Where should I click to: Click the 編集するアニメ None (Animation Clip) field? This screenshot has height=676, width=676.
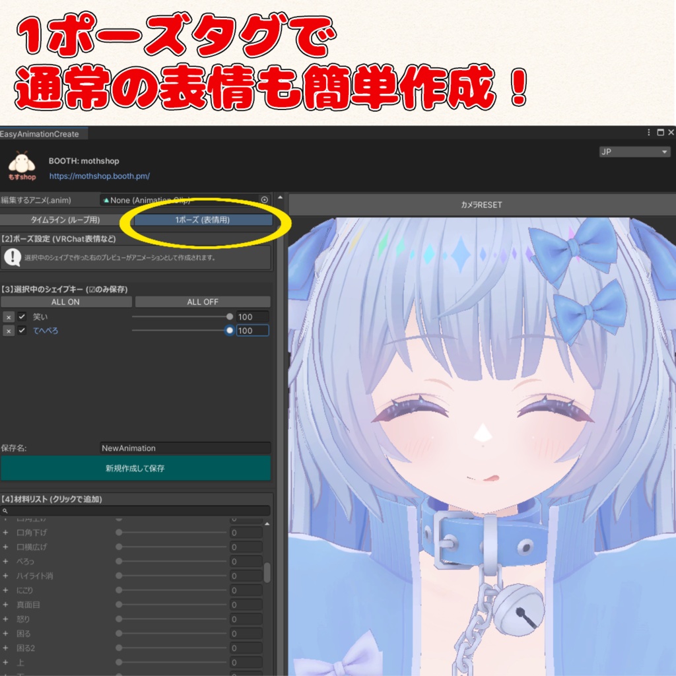point(186,200)
